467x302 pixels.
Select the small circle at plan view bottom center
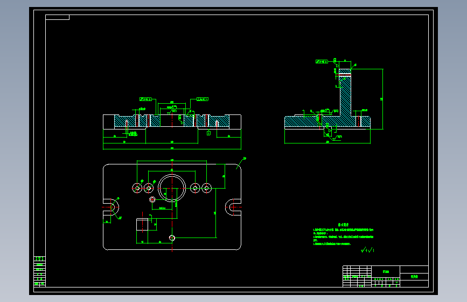(x=172, y=238)
